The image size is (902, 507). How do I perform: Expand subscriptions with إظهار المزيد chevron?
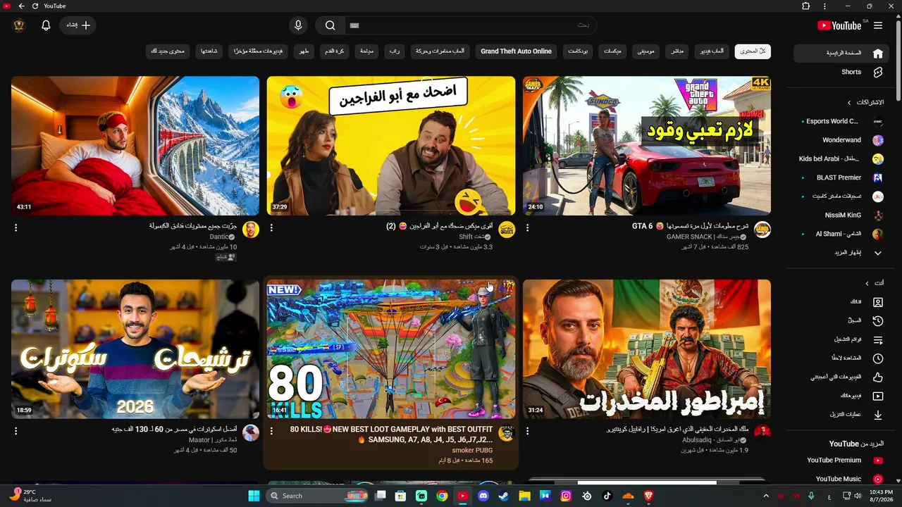tap(878, 253)
